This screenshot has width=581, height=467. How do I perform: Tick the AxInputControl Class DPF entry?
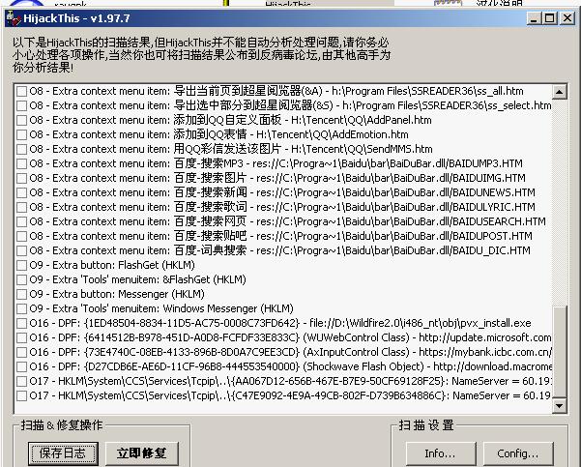click(x=21, y=352)
